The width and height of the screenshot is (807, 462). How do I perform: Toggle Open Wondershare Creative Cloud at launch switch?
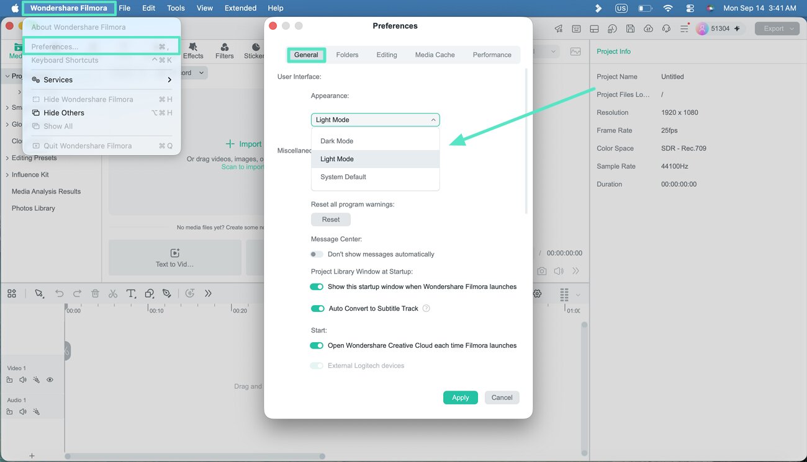317,345
